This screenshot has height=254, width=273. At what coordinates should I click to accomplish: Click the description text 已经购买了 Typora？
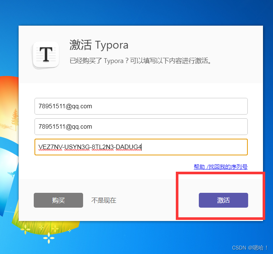[x=99, y=61]
